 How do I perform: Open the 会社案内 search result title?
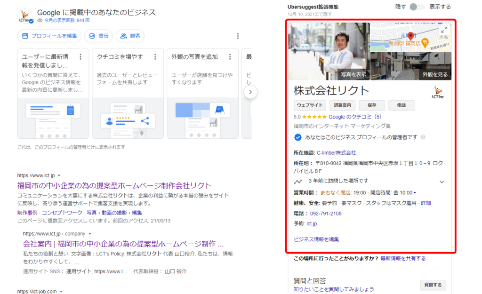pos(123,244)
